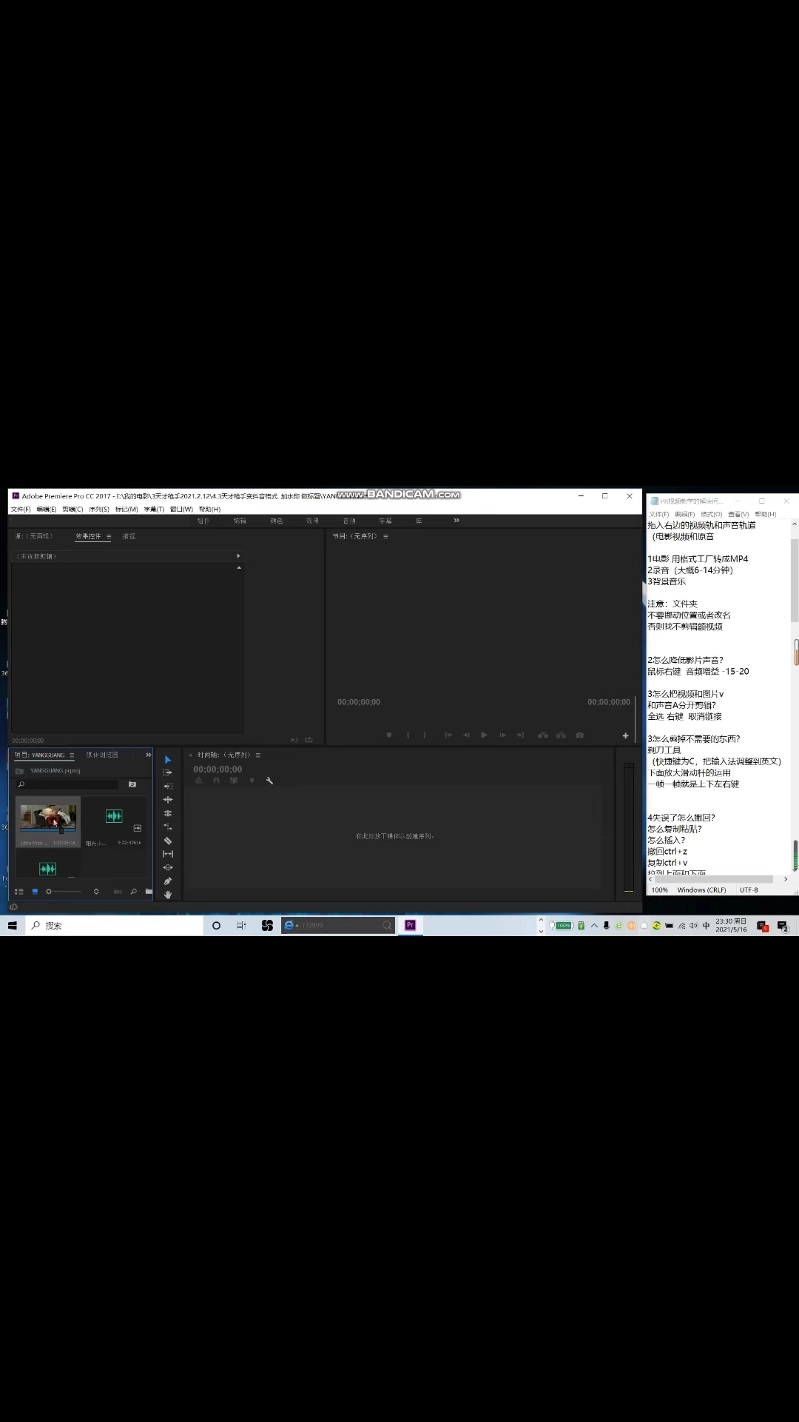The height and width of the screenshot is (1422, 799).
Task: Select the Track Select Forward tool
Action: pos(168,772)
